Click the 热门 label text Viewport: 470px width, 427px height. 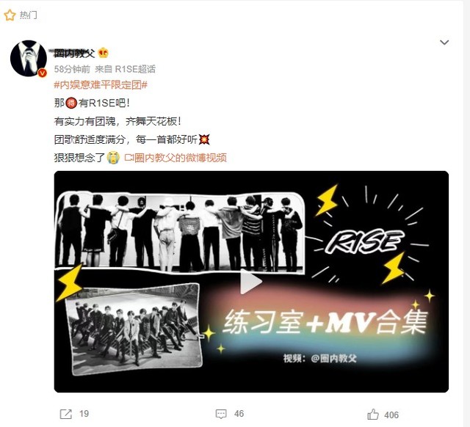click(x=29, y=15)
